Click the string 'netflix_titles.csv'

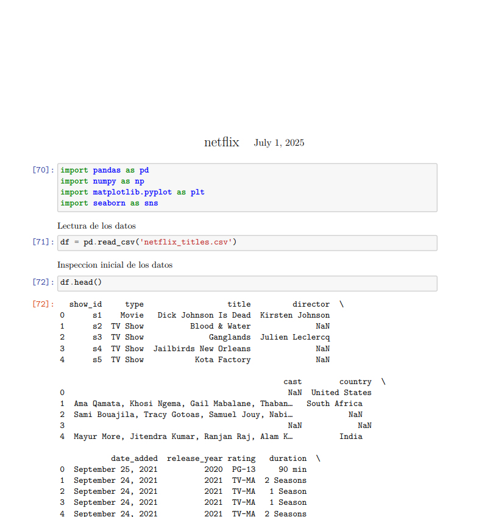186,242
